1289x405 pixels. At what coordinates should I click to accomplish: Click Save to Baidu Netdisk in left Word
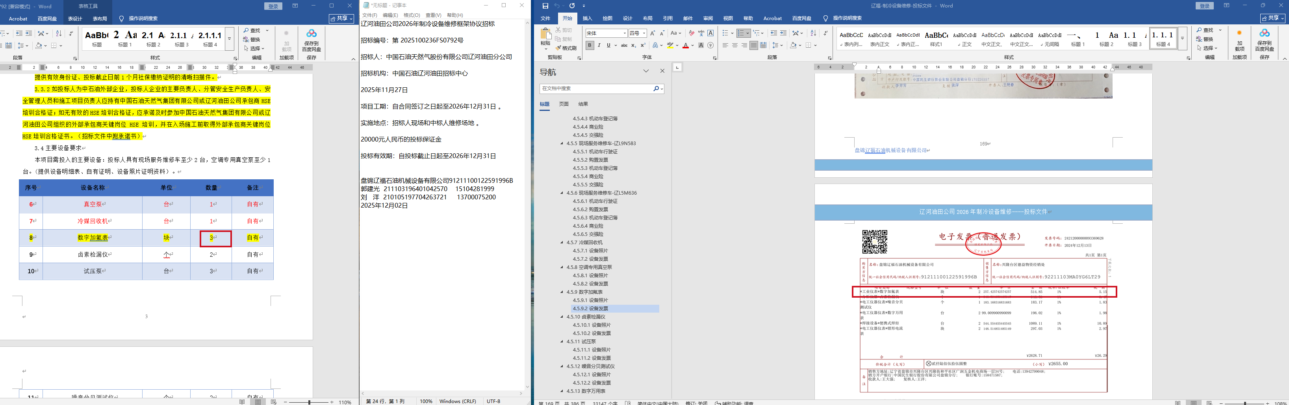pyautogui.click(x=311, y=40)
